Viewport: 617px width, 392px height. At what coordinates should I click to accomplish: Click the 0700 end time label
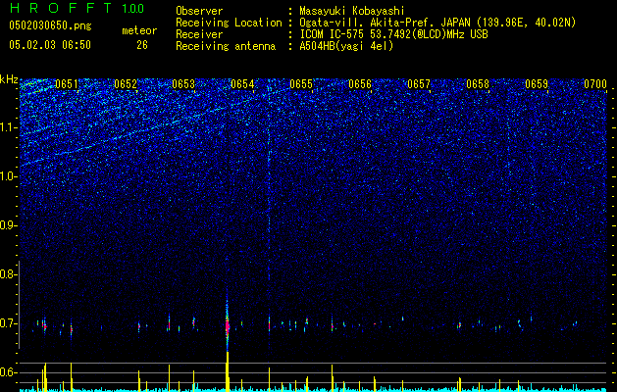coord(595,84)
